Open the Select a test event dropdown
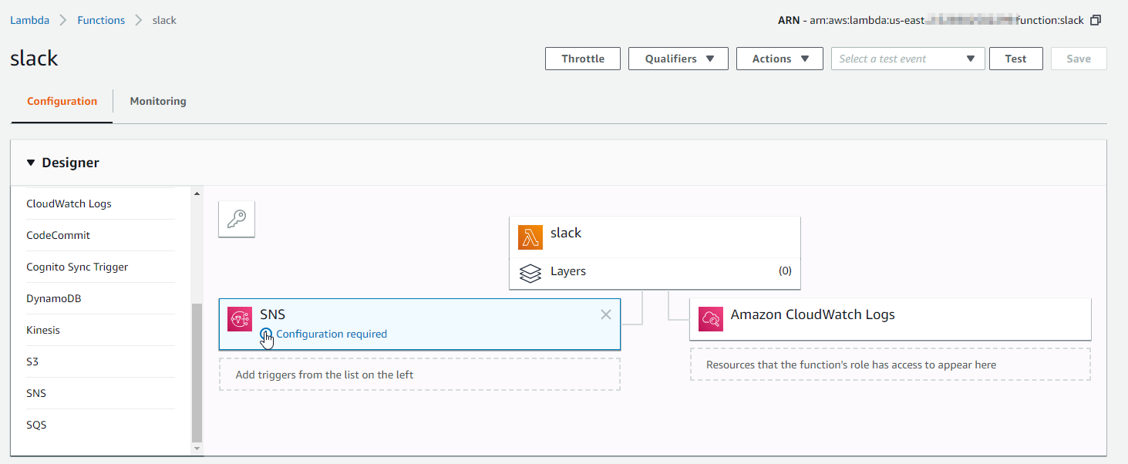 click(907, 59)
